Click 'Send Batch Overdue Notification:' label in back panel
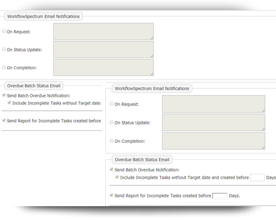 (38, 96)
